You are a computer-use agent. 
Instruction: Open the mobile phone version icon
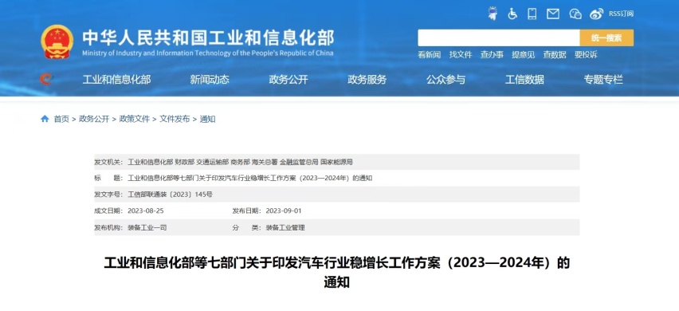coord(532,14)
